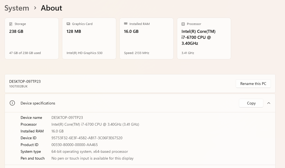
Task: Select the 47 GB of 238 GB used text
Action: (x=25, y=53)
